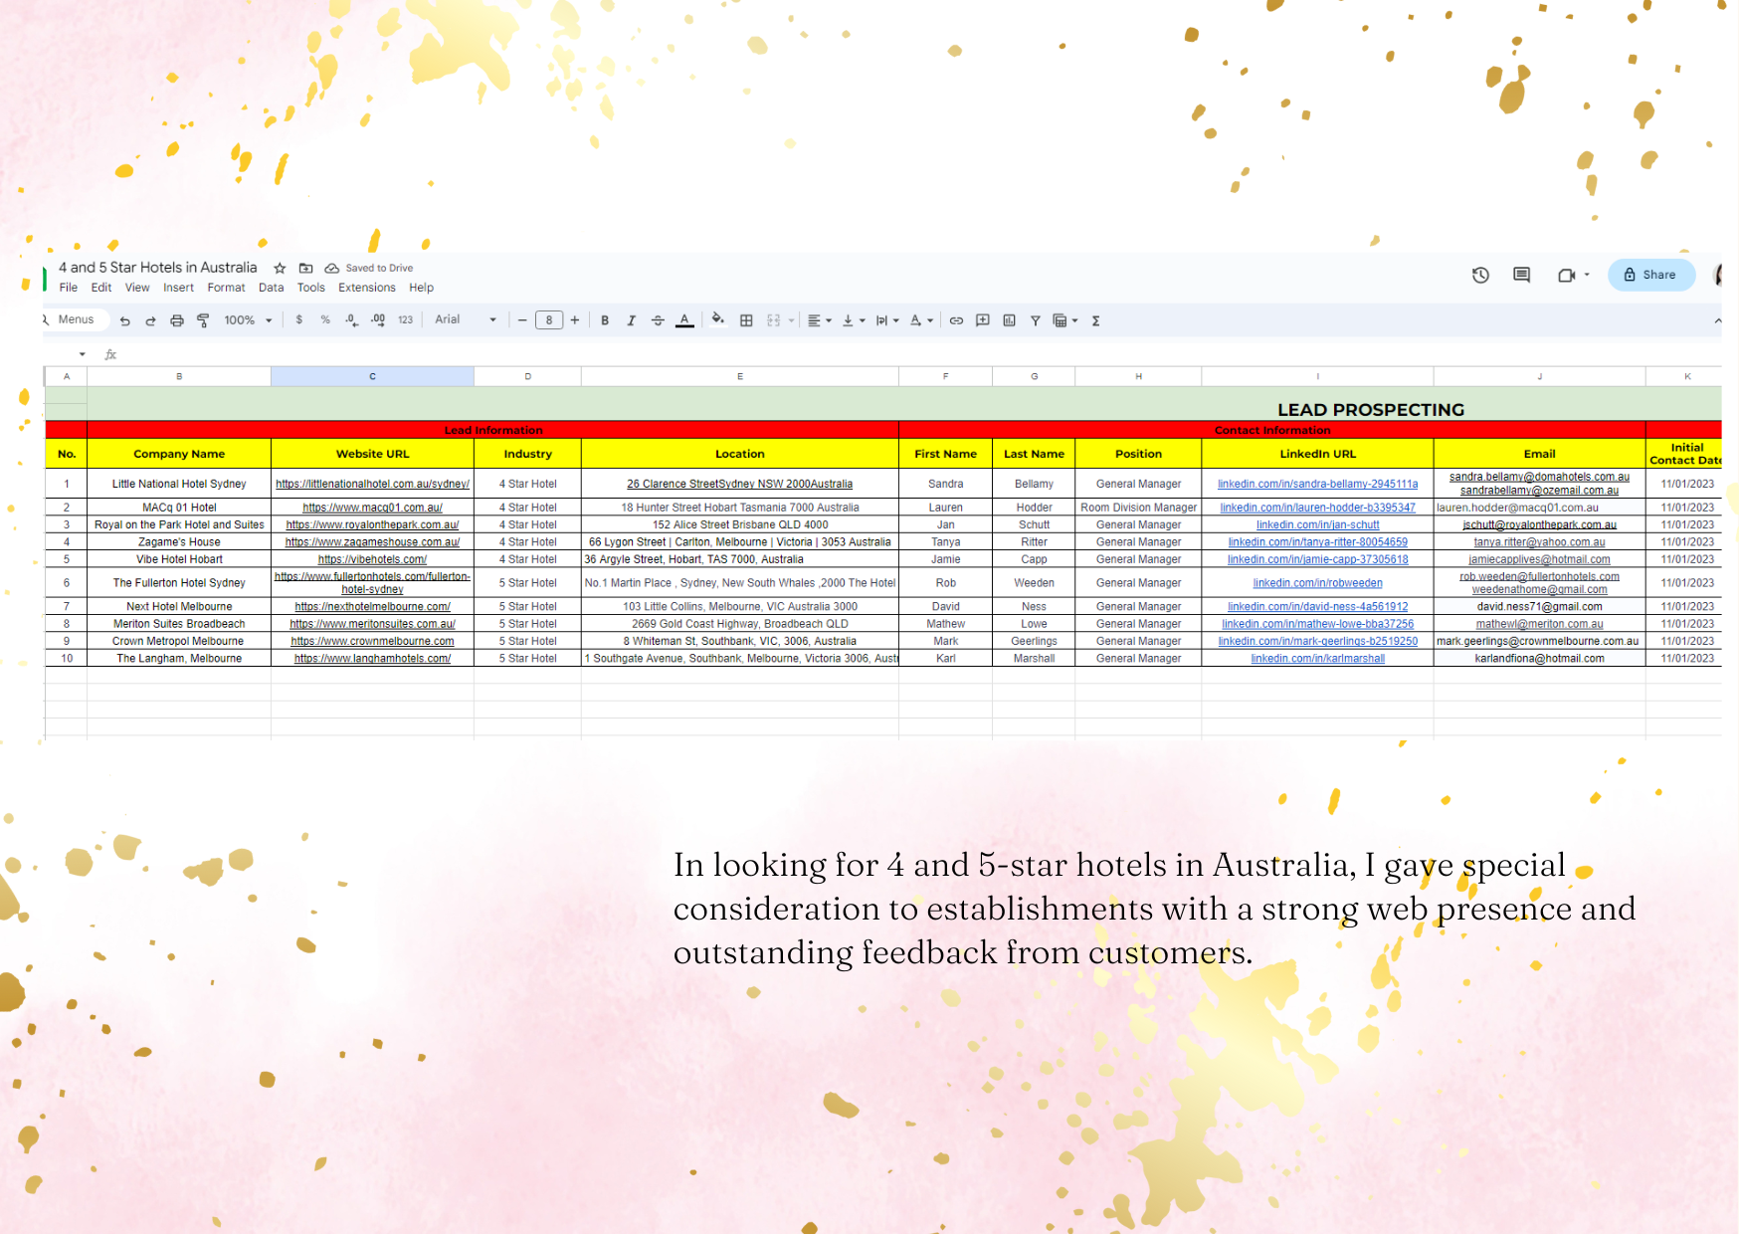The height and width of the screenshot is (1234, 1739).
Task: Click the Increase decimal places icon
Action: tap(378, 320)
